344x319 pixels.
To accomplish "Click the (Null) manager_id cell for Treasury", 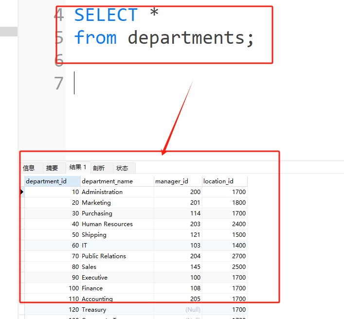I will [x=192, y=310].
